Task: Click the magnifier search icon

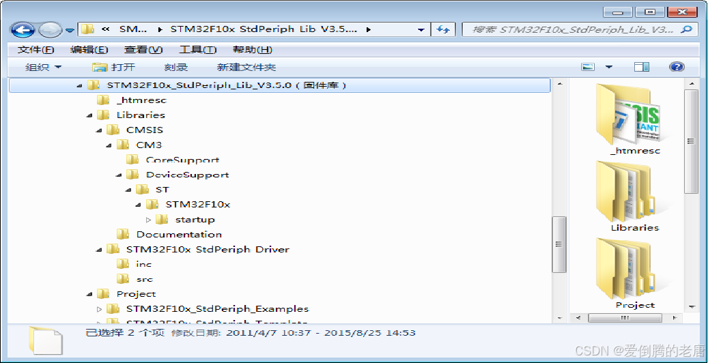Action: (x=686, y=30)
